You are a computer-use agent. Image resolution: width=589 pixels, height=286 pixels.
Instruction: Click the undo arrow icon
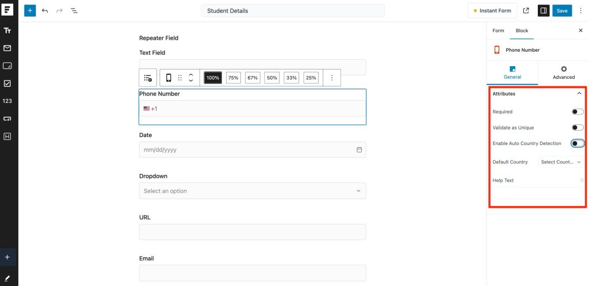tap(45, 11)
